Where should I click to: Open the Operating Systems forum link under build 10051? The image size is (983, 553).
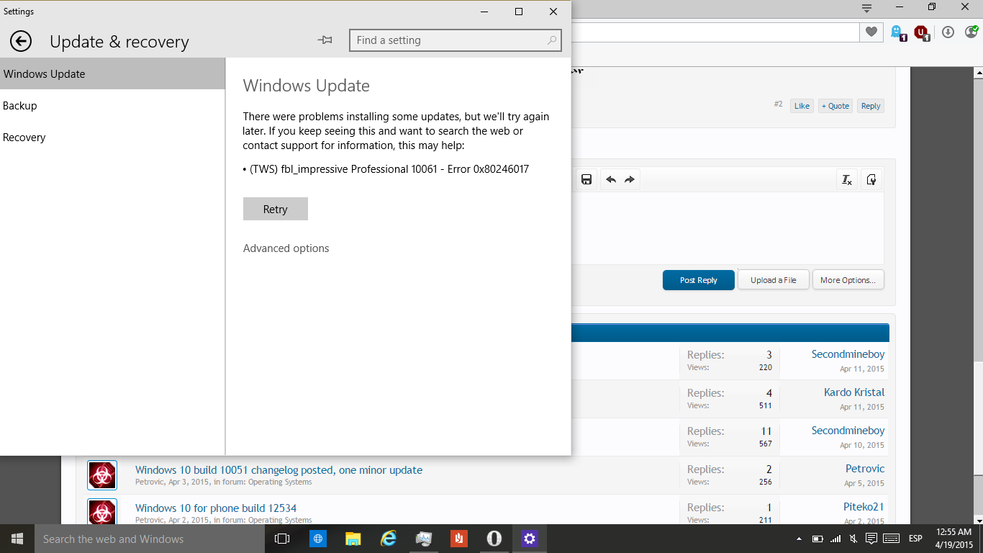point(280,482)
